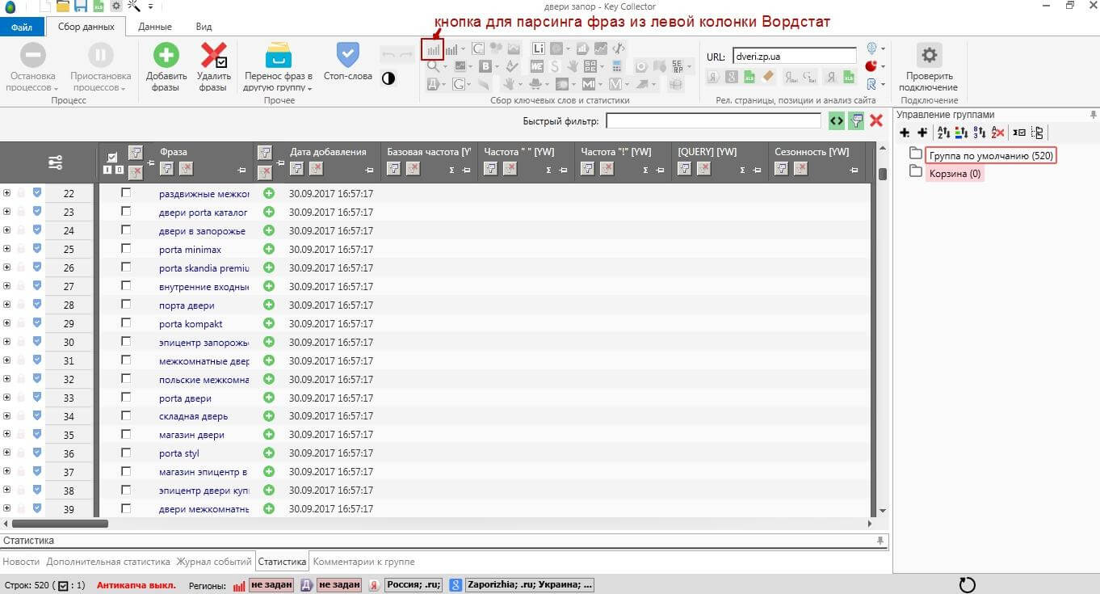The image size is (1100, 594).
Task: Check the box next to 'porta styl'
Action: (x=126, y=453)
